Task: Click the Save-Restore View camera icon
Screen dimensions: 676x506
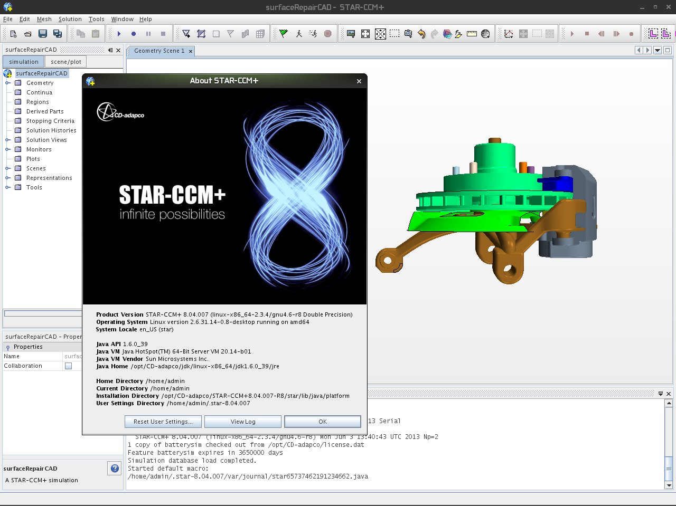Action: [408, 34]
